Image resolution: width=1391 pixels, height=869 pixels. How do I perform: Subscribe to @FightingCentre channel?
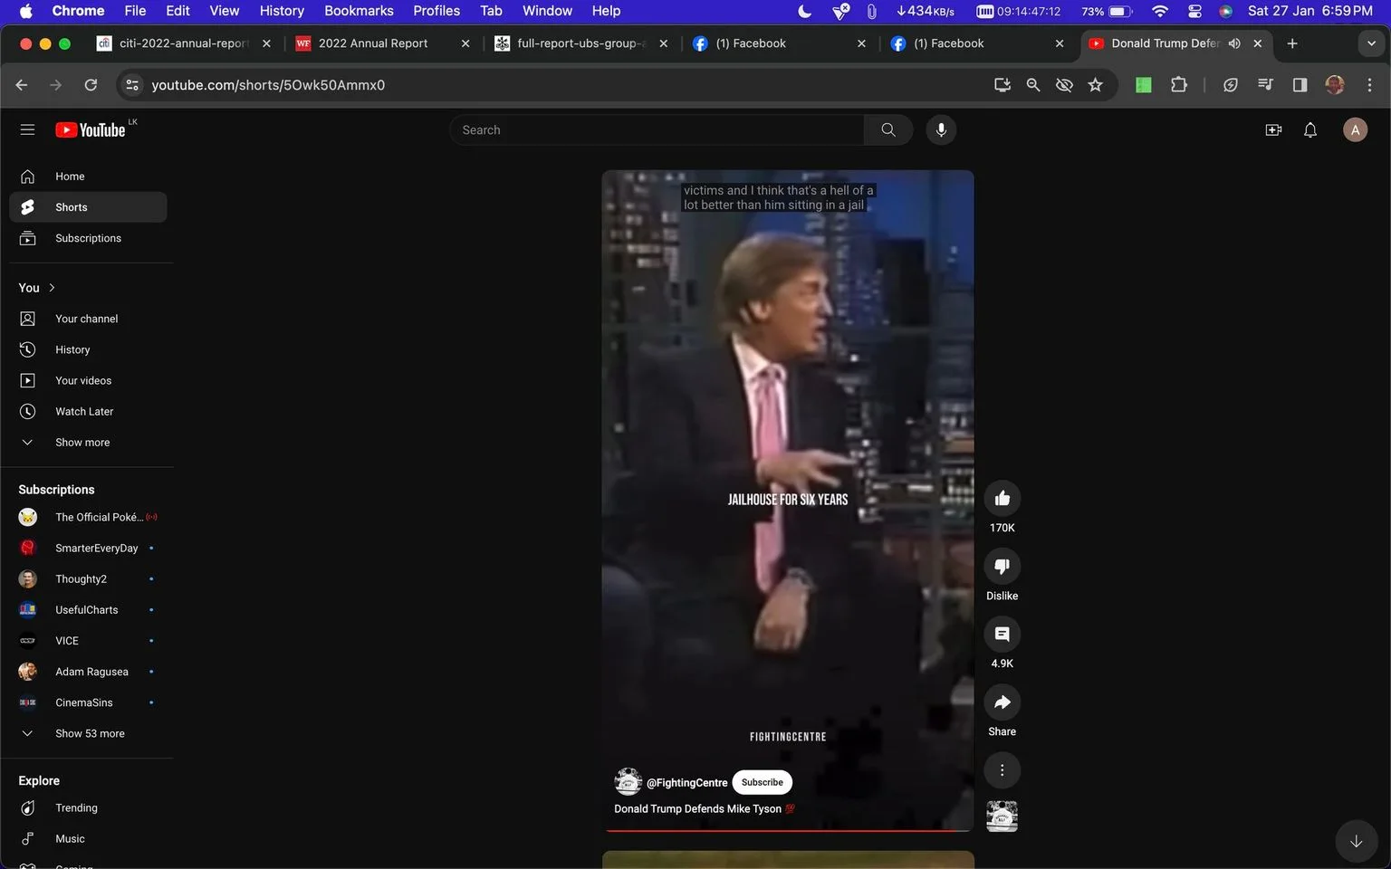pos(762,782)
